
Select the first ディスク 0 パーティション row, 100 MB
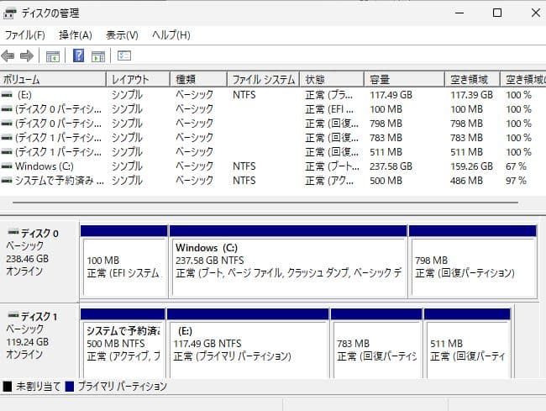pos(273,109)
